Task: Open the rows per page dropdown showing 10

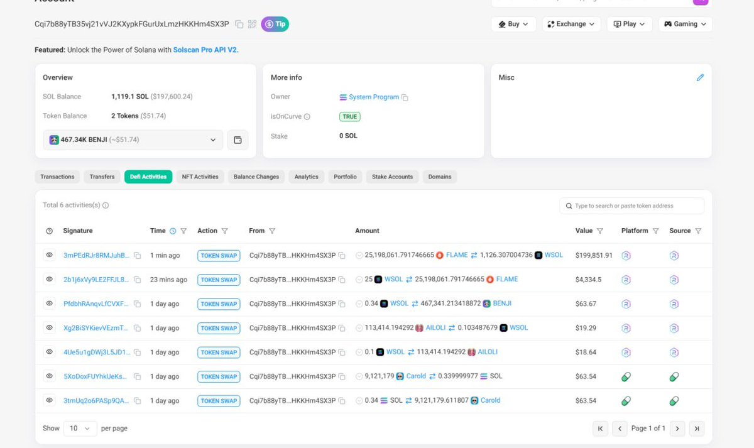Action: 80,429
